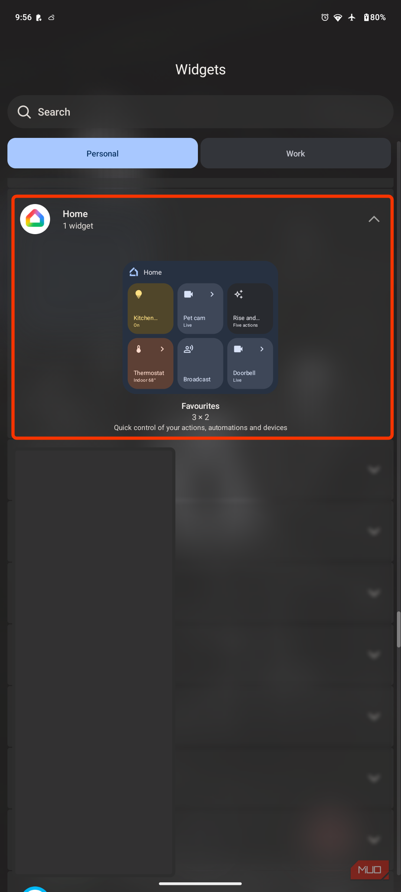Select the Personal tab
Image resolution: width=401 pixels, height=892 pixels.
tap(102, 153)
